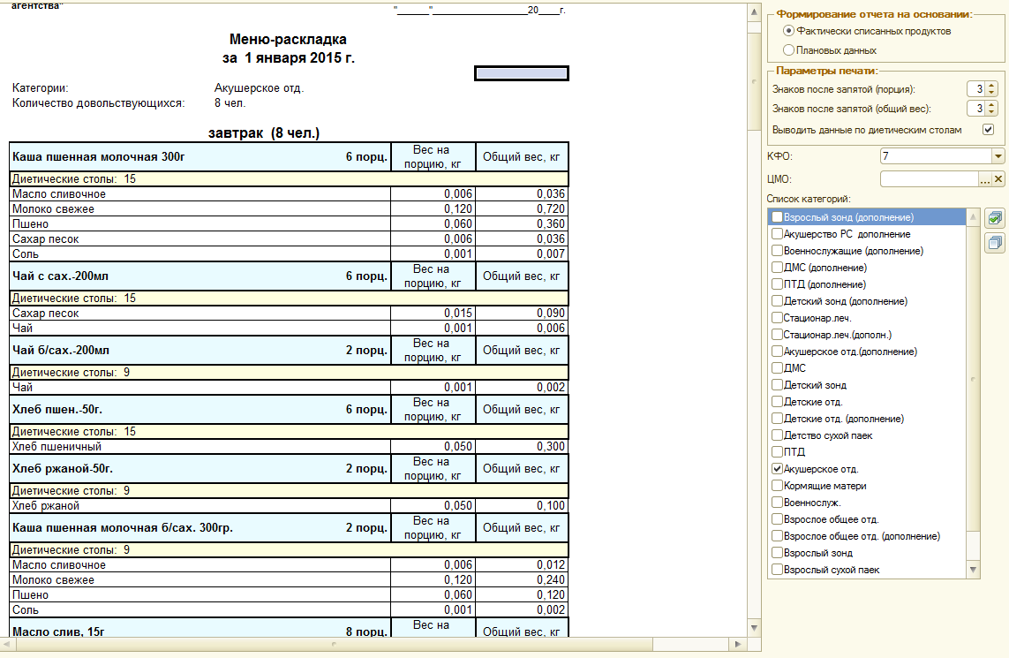Enable 'Детский зонд' category checkbox
Viewport: 1009px width, 658px height.
[777, 385]
